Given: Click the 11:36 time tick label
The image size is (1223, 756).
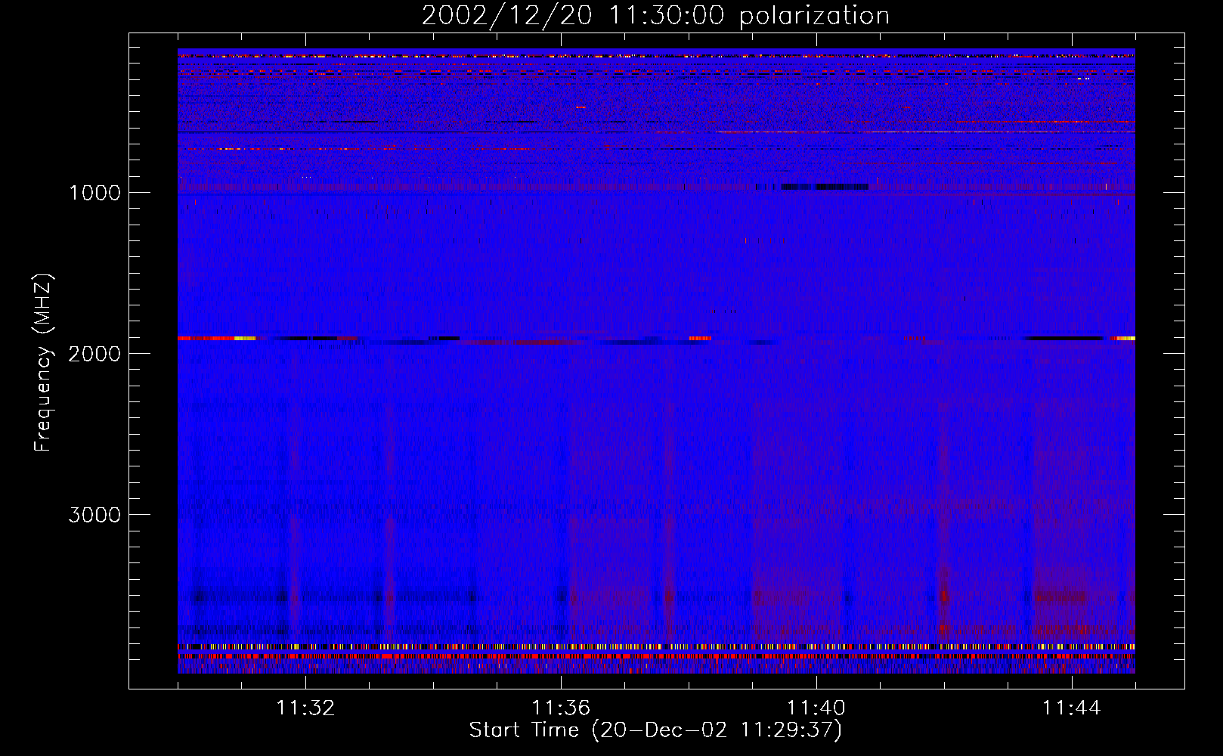Looking at the screenshot, I should [561, 708].
